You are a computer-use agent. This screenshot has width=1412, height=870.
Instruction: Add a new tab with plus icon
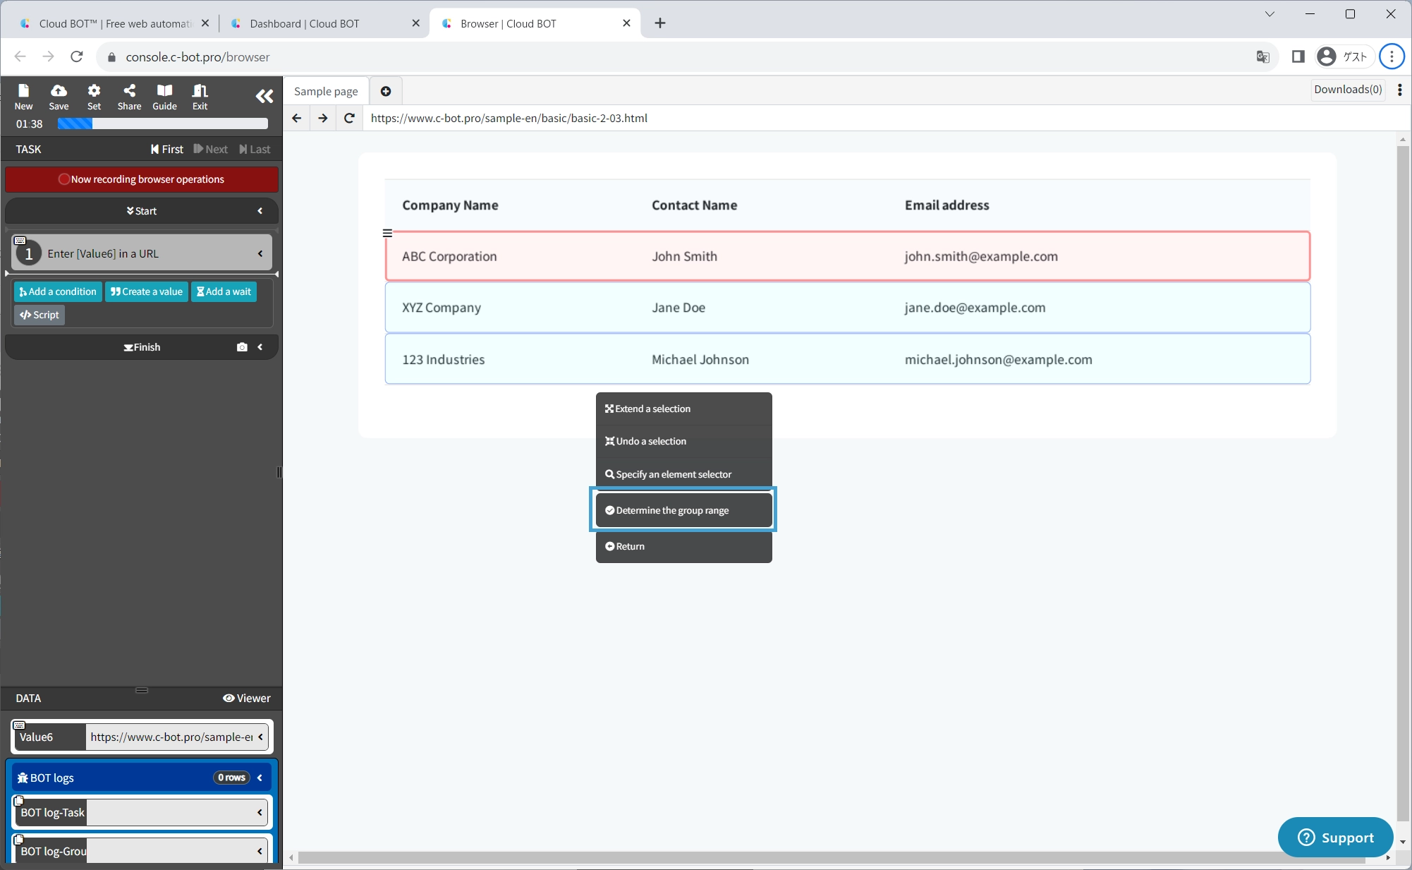pos(386,91)
